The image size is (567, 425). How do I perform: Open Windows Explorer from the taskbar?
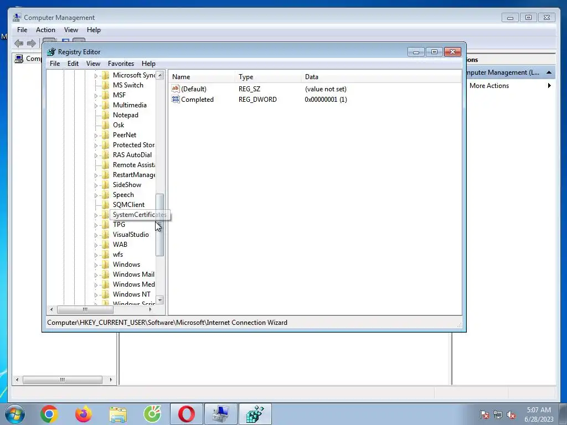pyautogui.click(x=118, y=414)
